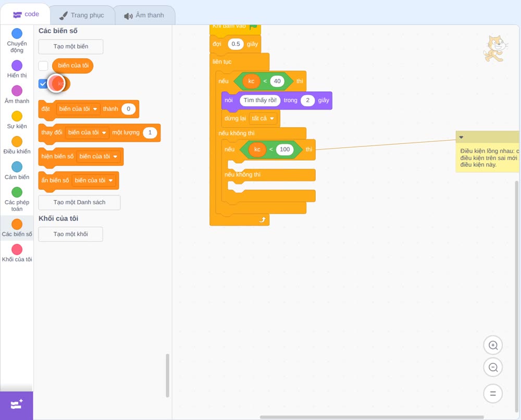Click the biến của tôi variable reporter

[73, 66]
